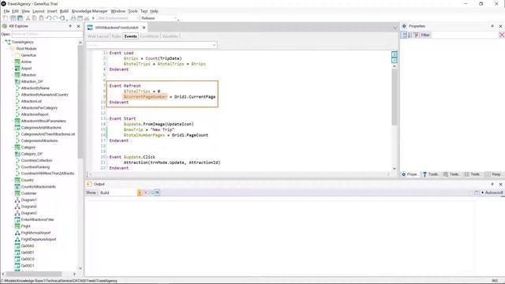Click the Properties filter text field
This screenshot has height=284, width=505.
tap(465, 35)
